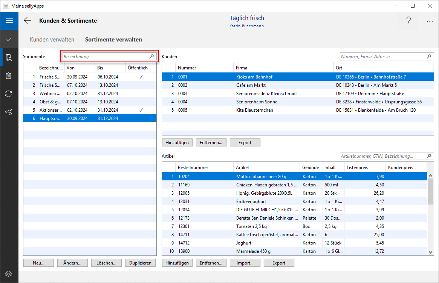Select the customers & assortments sidebar icon

(x=9, y=57)
